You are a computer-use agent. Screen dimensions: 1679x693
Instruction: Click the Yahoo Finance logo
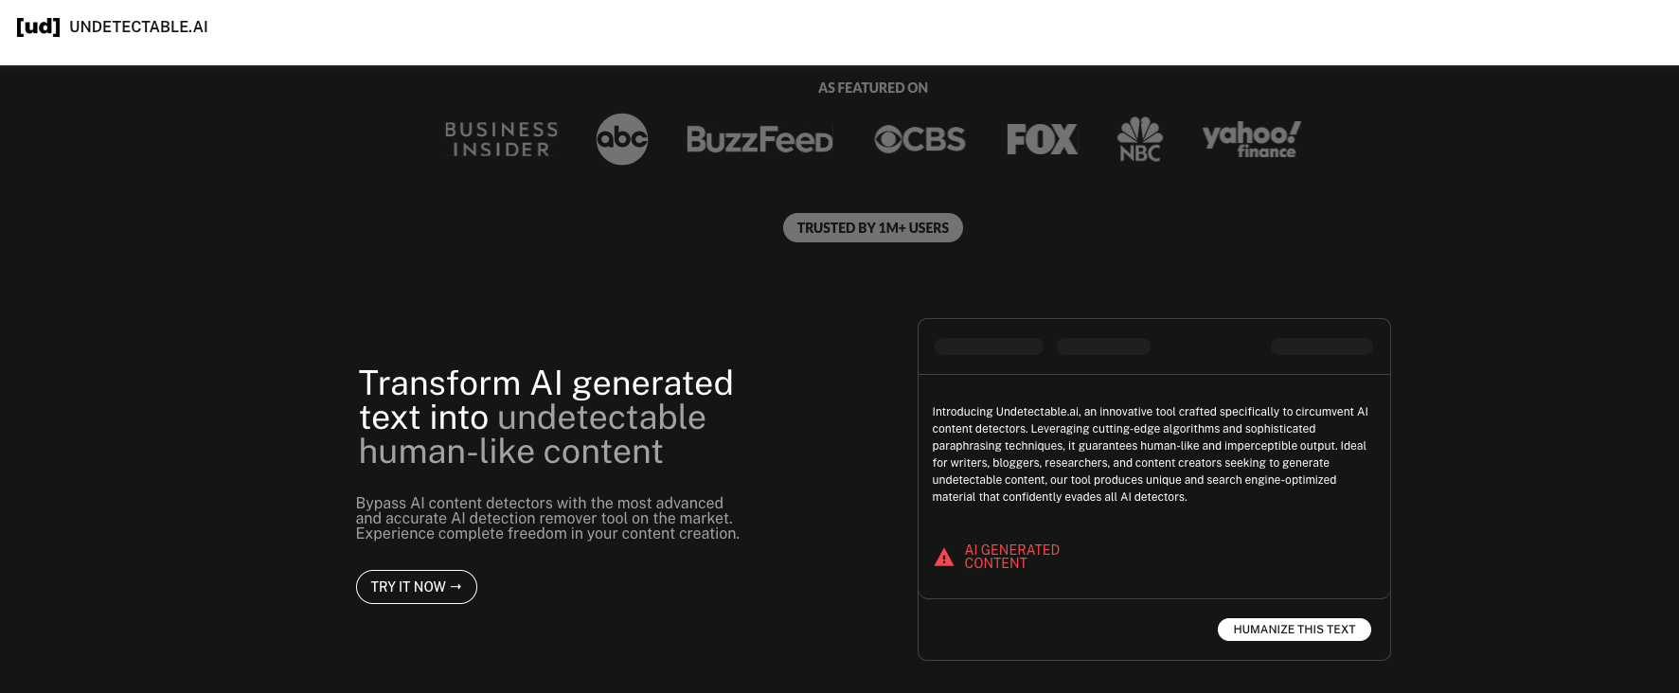pos(1251,139)
